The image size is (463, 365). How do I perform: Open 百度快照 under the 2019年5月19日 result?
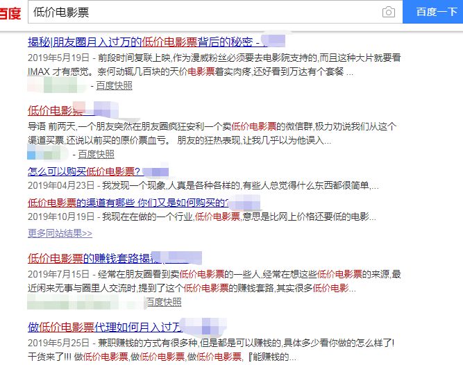click(115, 85)
